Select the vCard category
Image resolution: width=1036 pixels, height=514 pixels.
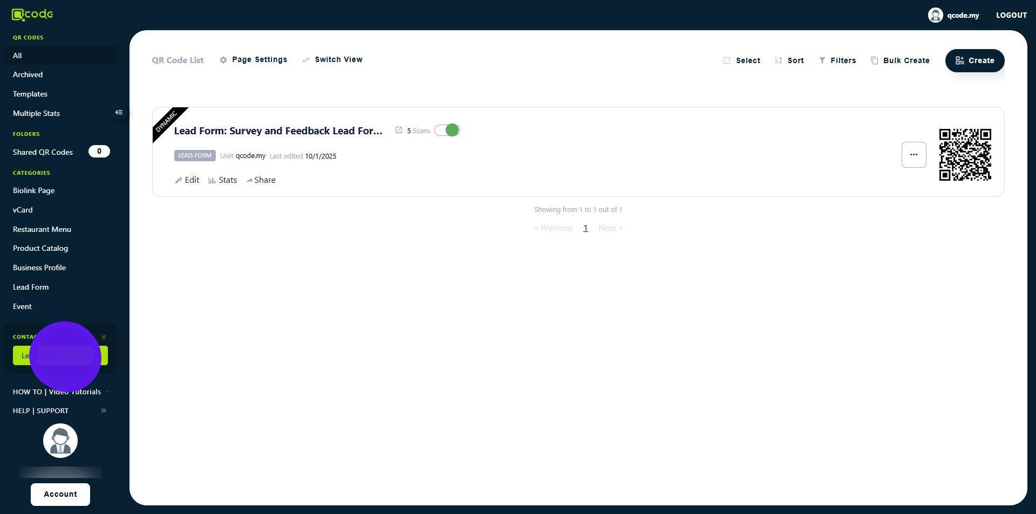click(23, 210)
